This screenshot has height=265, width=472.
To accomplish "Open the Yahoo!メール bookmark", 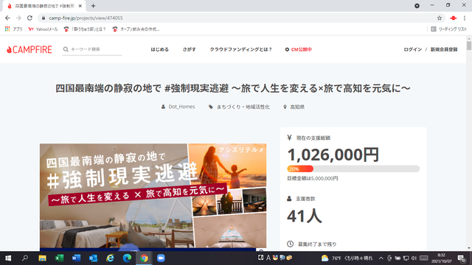I will coord(43,29).
